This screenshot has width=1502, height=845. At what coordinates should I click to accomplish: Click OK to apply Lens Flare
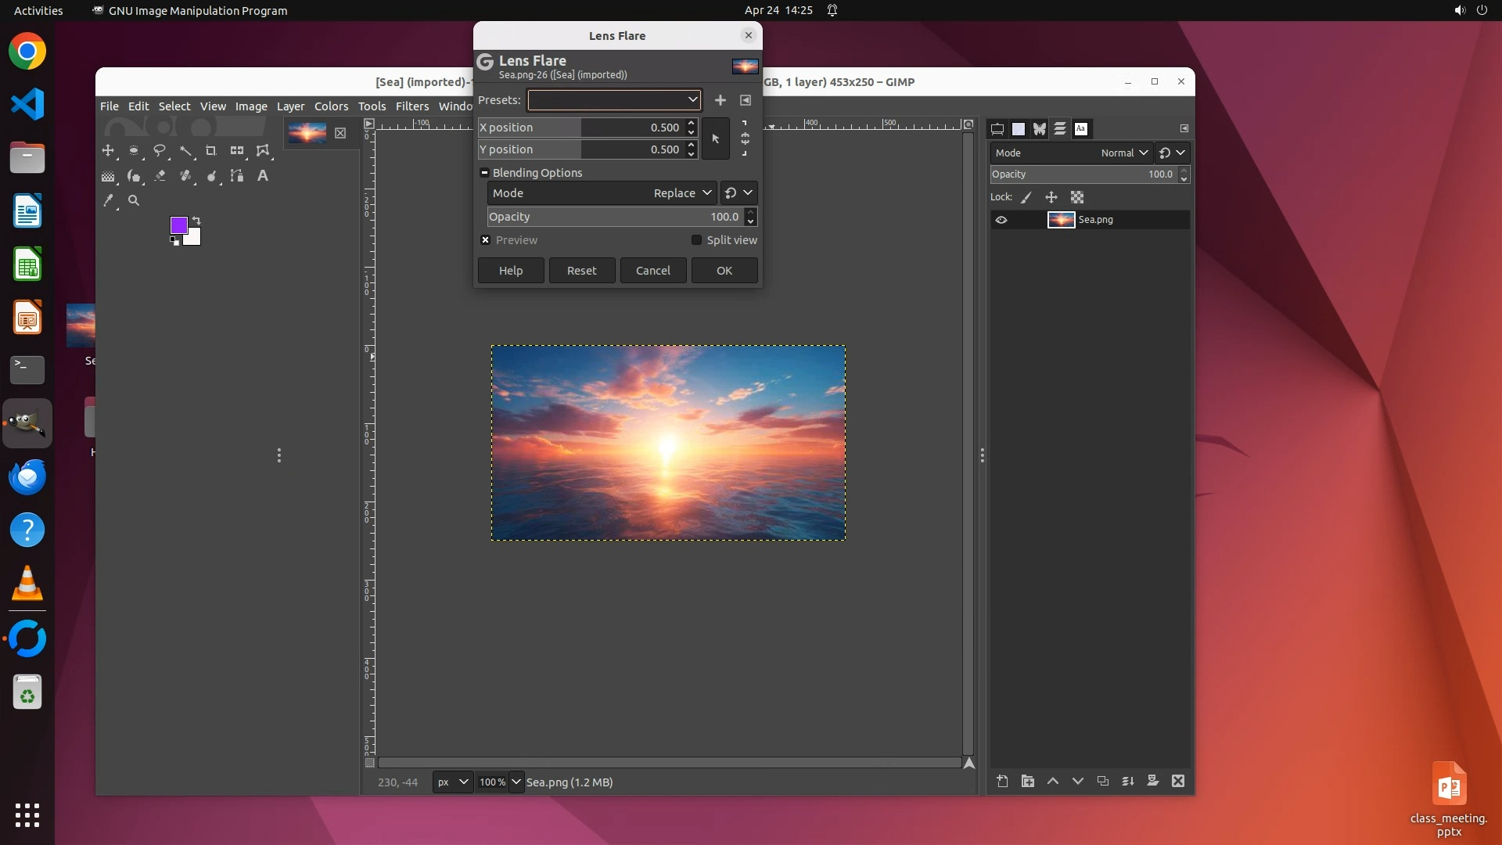point(724,271)
